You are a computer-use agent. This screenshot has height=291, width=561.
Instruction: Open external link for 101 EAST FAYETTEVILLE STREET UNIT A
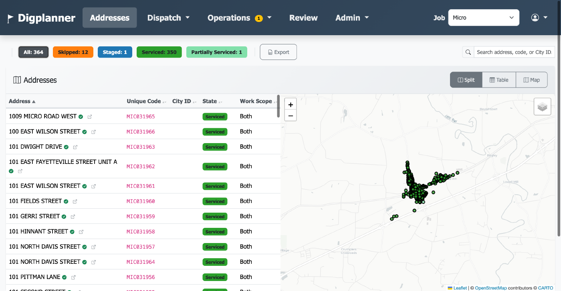pos(20,171)
